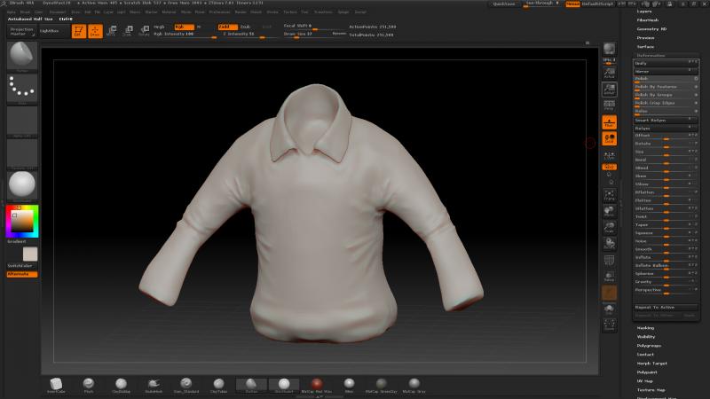Launch Projection Master
Viewport: 710px width, 399px height.
(21, 32)
